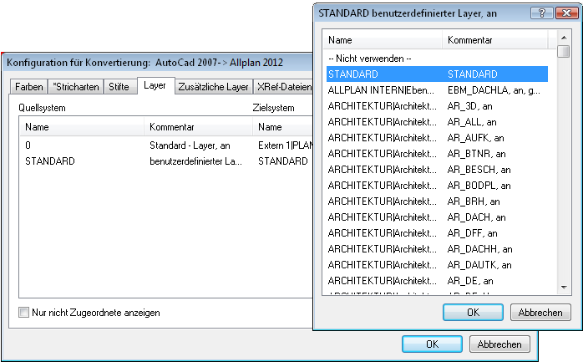The width and height of the screenshot is (583, 362).
Task: Click the help question mark button
Action: (x=542, y=13)
